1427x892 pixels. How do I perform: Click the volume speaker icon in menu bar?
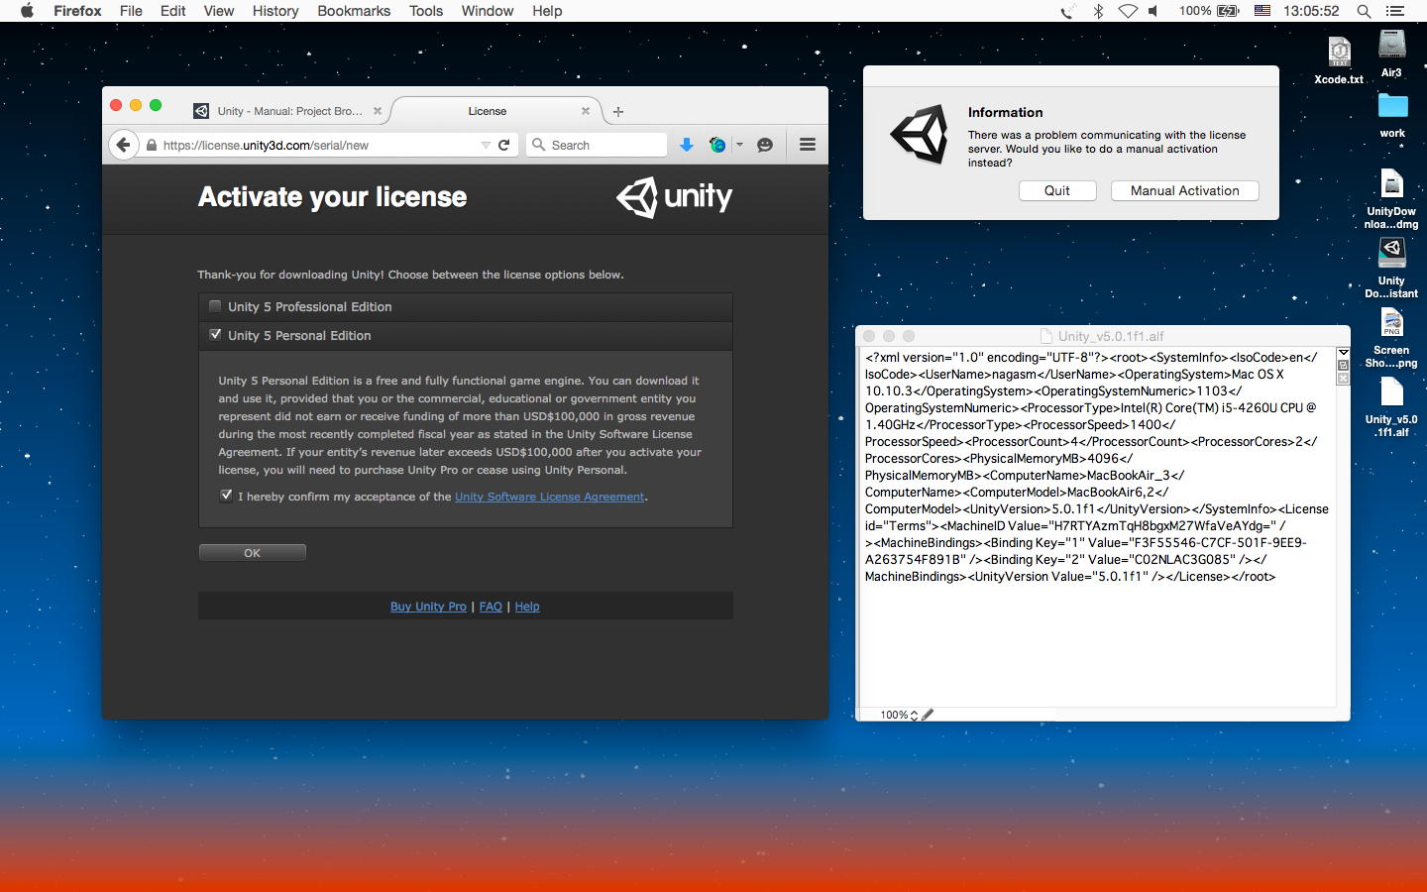pos(1153,11)
